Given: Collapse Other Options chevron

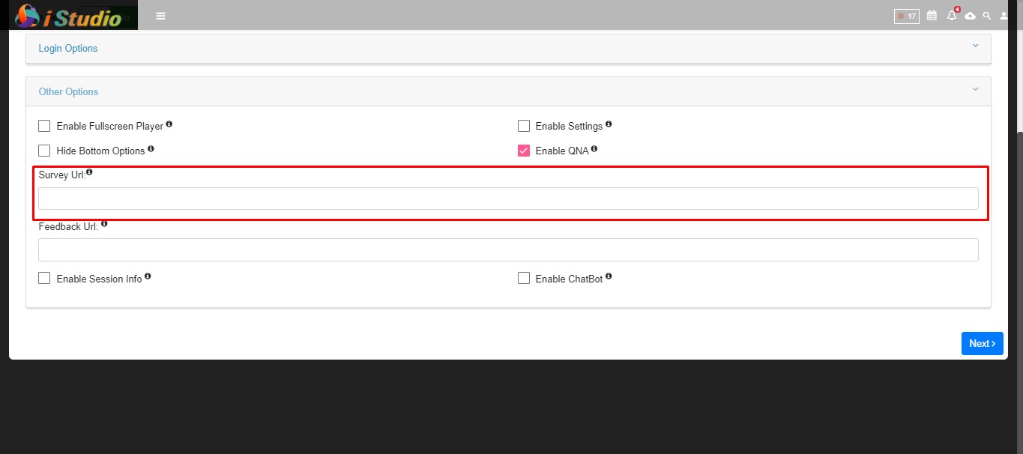Looking at the screenshot, I should click(975, 89).
